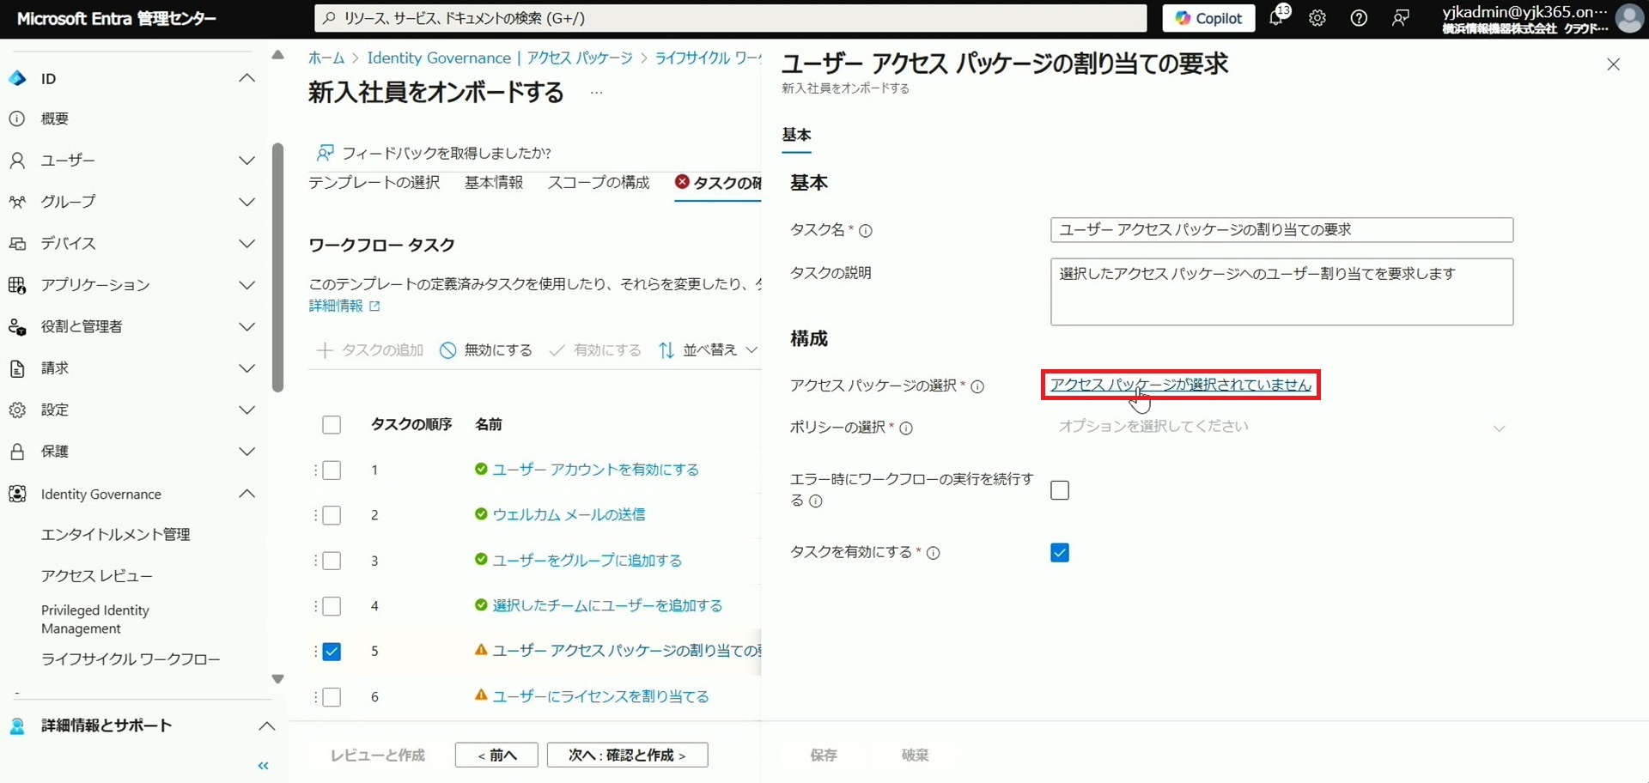Switch to スコープの構成 tab

coord(599,183)
